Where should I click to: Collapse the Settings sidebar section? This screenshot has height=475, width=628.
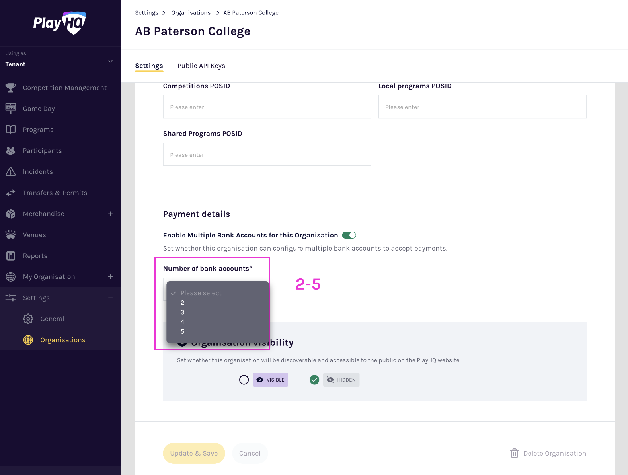110,298
